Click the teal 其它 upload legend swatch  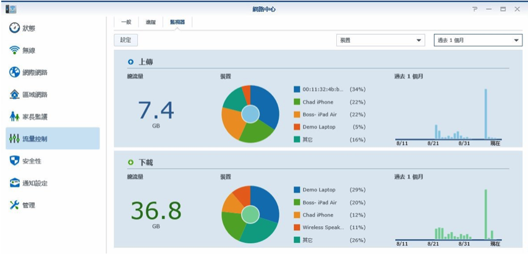[x=297, y=140]
